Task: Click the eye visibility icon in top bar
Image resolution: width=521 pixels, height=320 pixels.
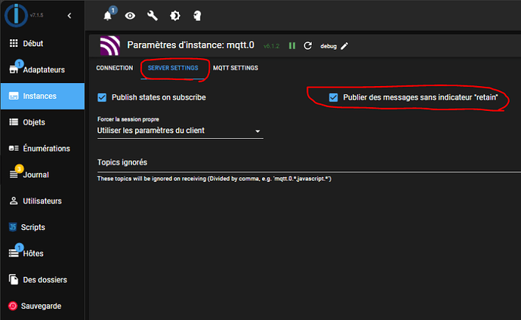Action: click(130, 16)
